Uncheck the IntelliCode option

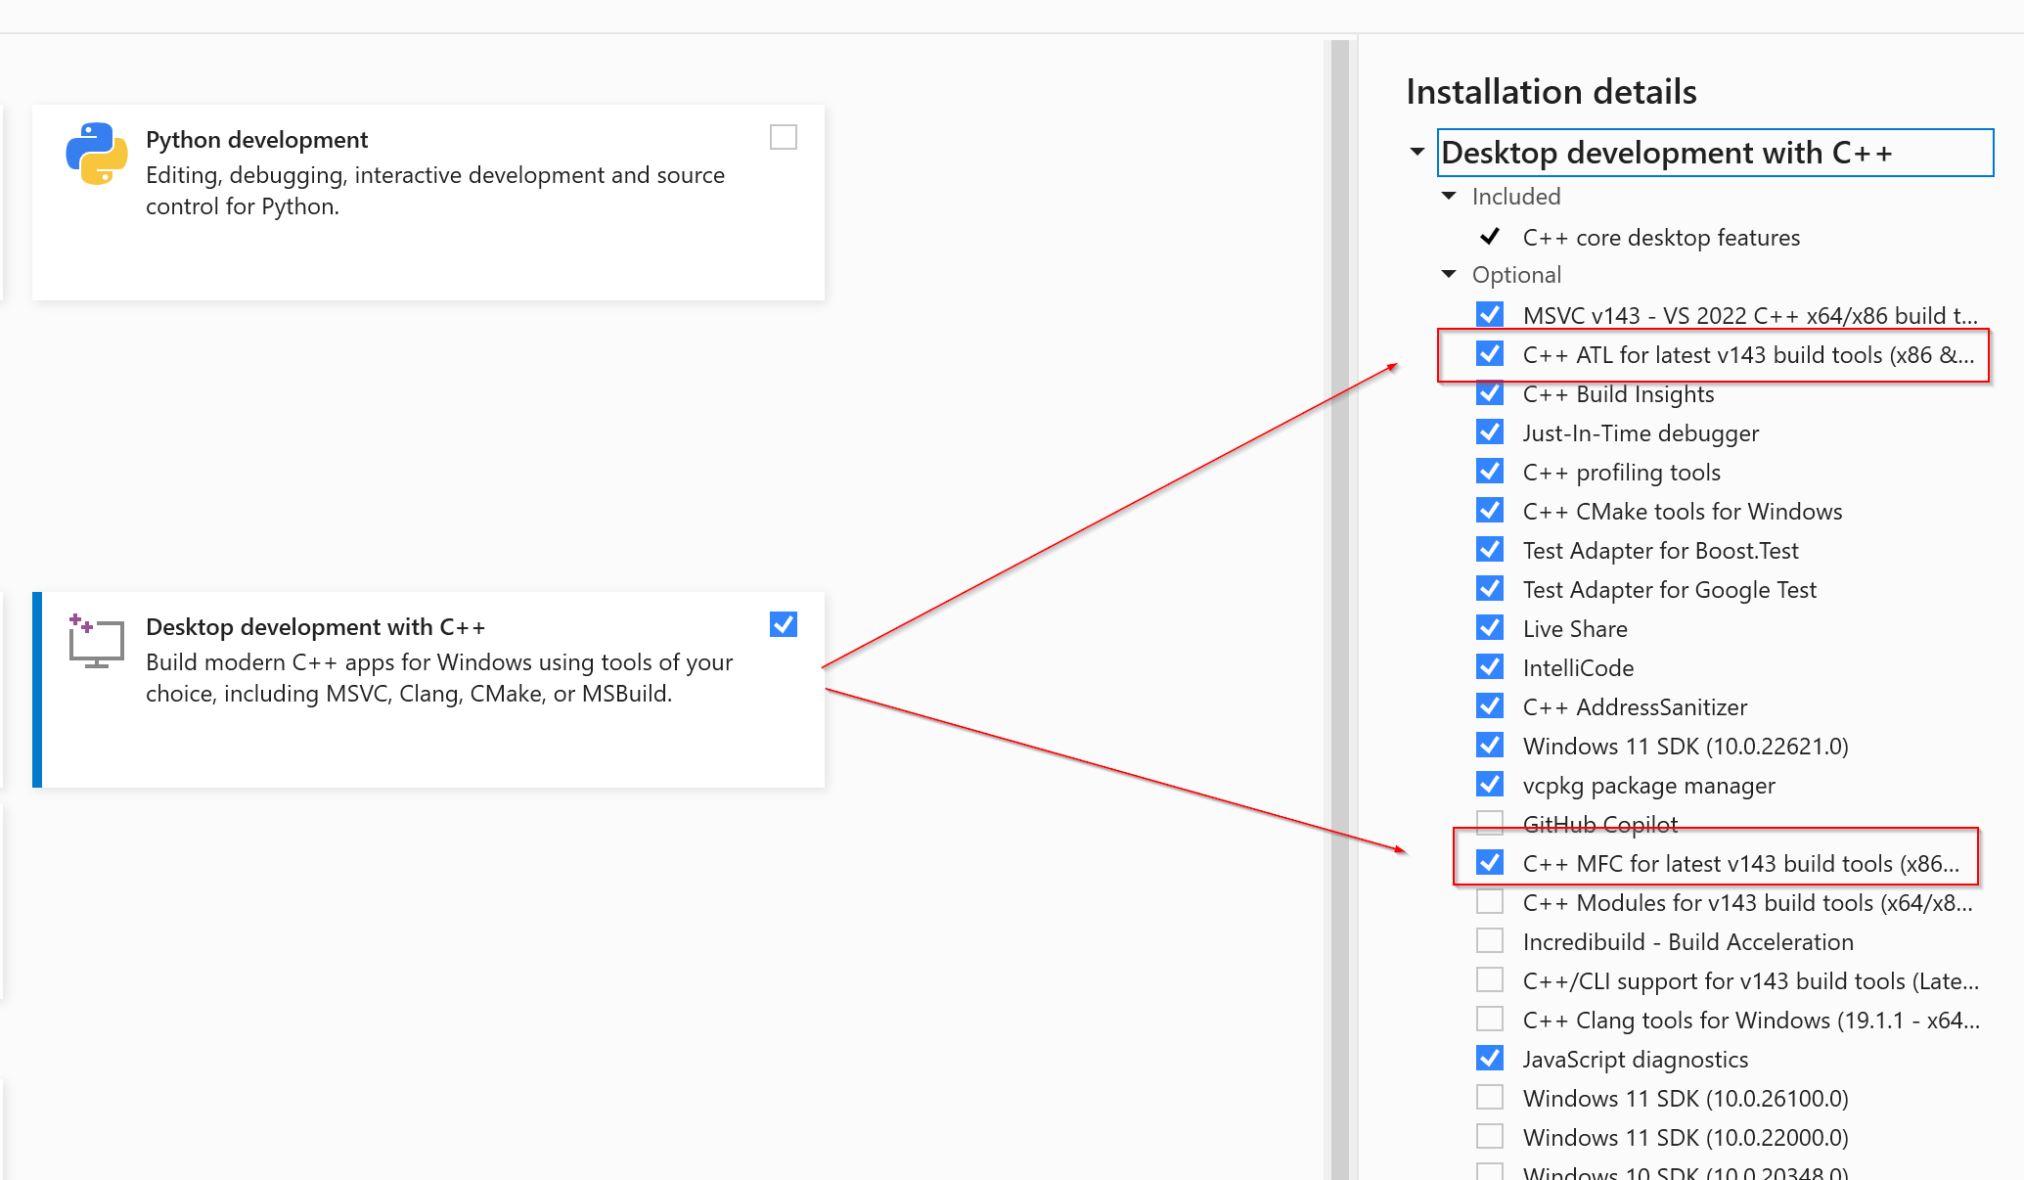1490,666
